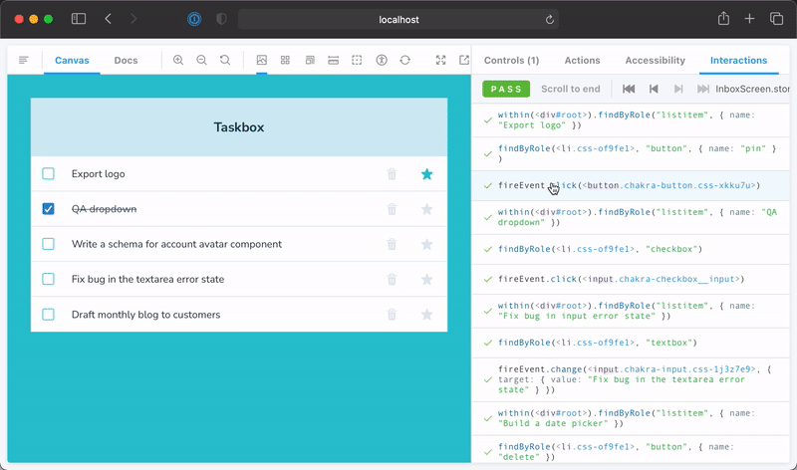This screenshot has width=797, height=470.
Task: Open the Controls (1) tab
Action: pyautogui.click(x=511, y=60)
